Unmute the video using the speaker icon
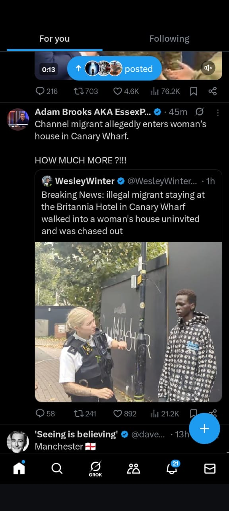 208,68
